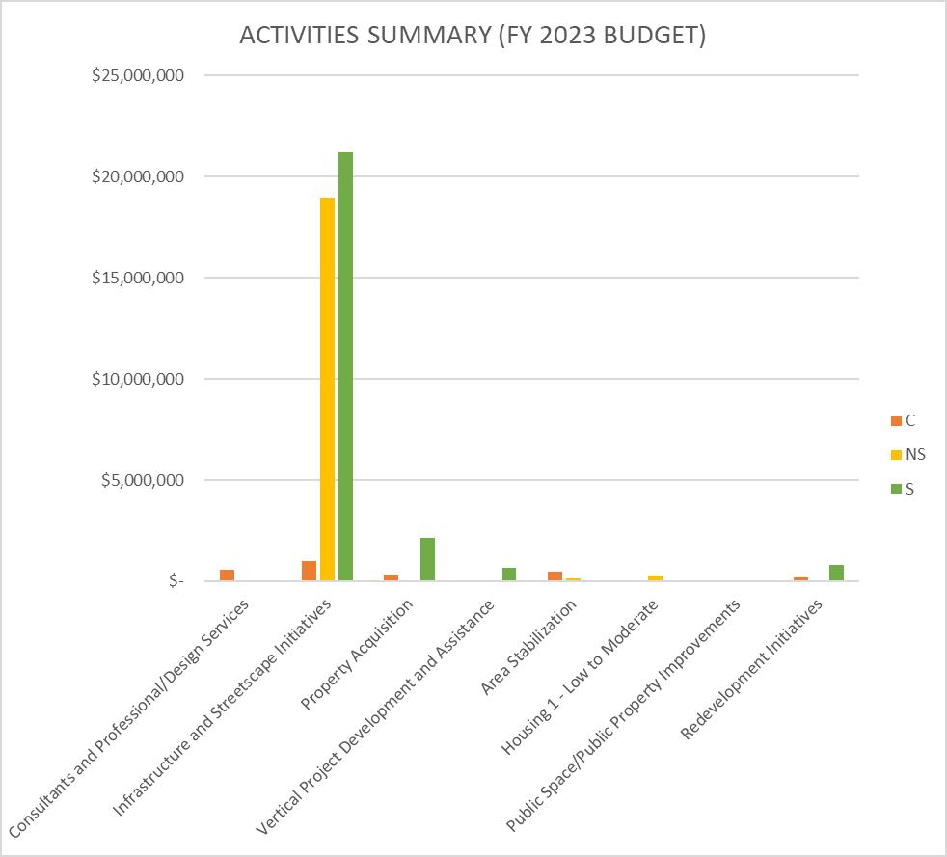Click the yellow Housing 1 bar
947x857 pixels.
(656, 578)
